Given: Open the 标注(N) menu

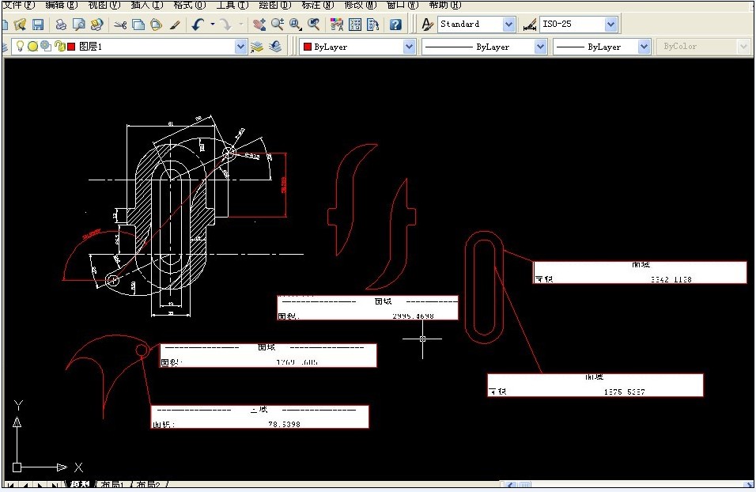Looking at the screenshot, I should click(317, 5).
